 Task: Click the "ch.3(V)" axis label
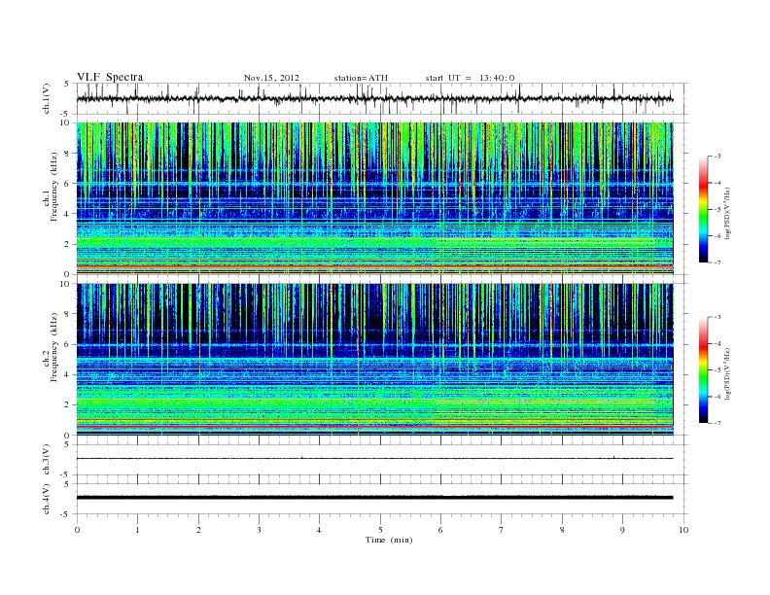(47, 460)
